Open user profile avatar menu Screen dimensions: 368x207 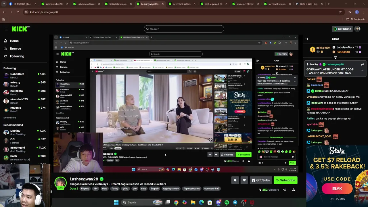[x=358, y=29]
